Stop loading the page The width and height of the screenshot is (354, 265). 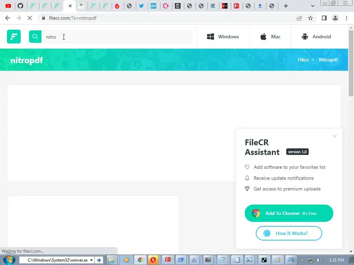pos(30,18)
